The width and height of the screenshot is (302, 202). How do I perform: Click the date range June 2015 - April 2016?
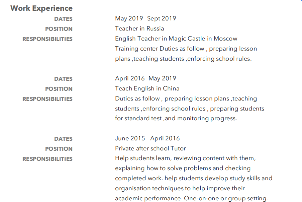147,138
